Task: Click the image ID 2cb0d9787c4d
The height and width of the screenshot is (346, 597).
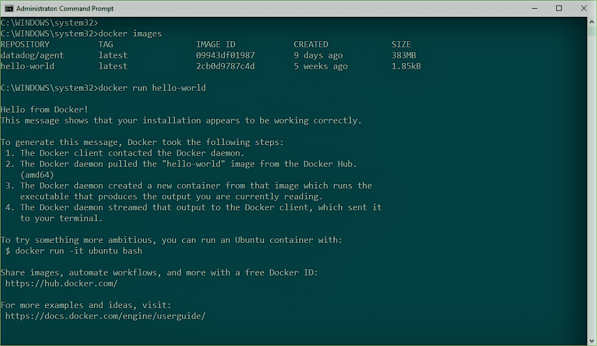Action: point(226,66)
